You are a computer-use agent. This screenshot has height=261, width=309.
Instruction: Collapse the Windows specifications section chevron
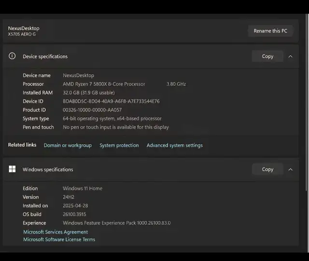tap(290, 169)
